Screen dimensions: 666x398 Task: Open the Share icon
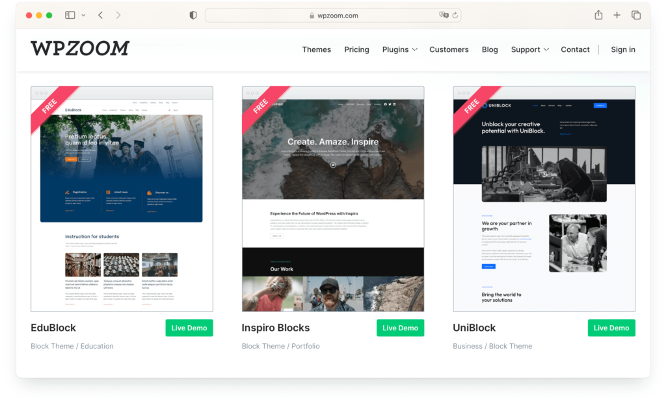pyautogui.click(x=598, y=15)
